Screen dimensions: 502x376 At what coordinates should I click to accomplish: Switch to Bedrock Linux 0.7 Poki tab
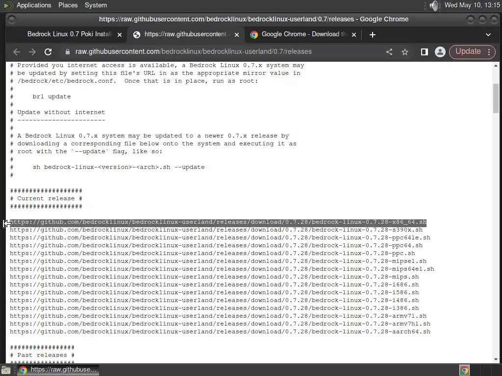(69, 34)
